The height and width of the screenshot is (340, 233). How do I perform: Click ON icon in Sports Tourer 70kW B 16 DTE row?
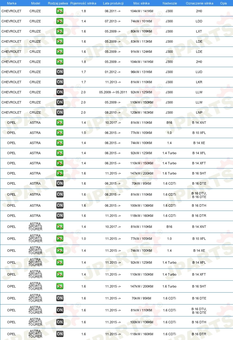pos(60,298)
